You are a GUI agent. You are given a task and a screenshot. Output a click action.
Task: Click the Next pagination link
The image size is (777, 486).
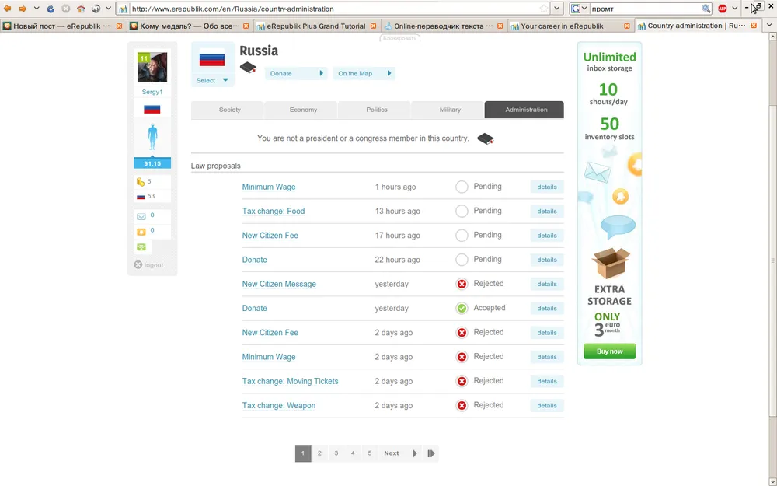[x=392, y=453]
